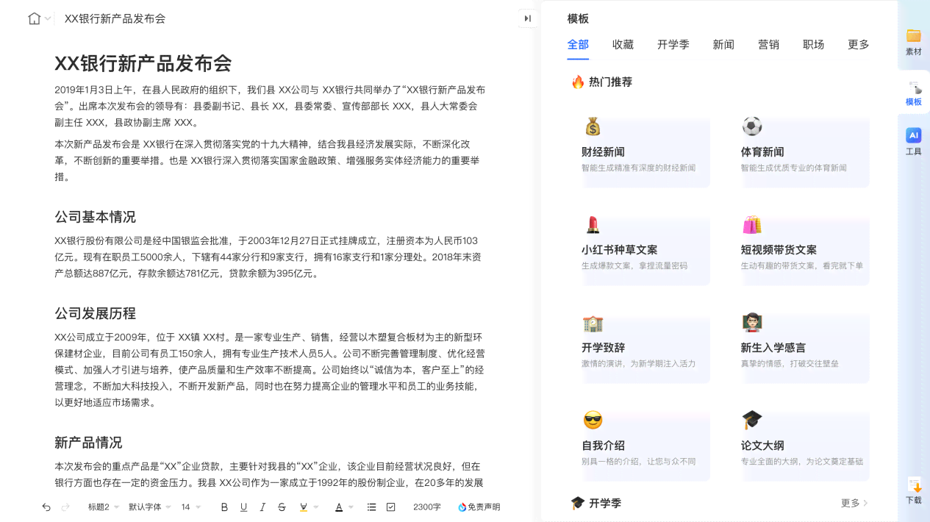Click the 新产品情况 heading
The height and width of the screenshot is (522, 930).
(x=88, y=443)
